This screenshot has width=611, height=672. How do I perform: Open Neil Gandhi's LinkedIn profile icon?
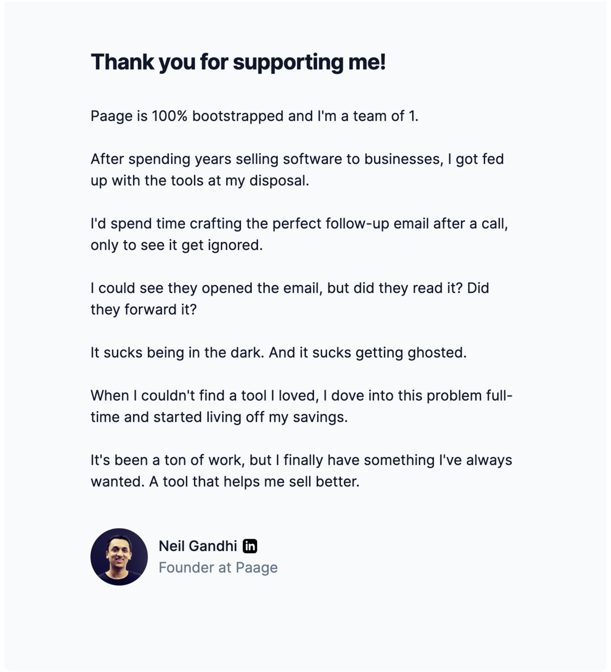coord(250,546)
